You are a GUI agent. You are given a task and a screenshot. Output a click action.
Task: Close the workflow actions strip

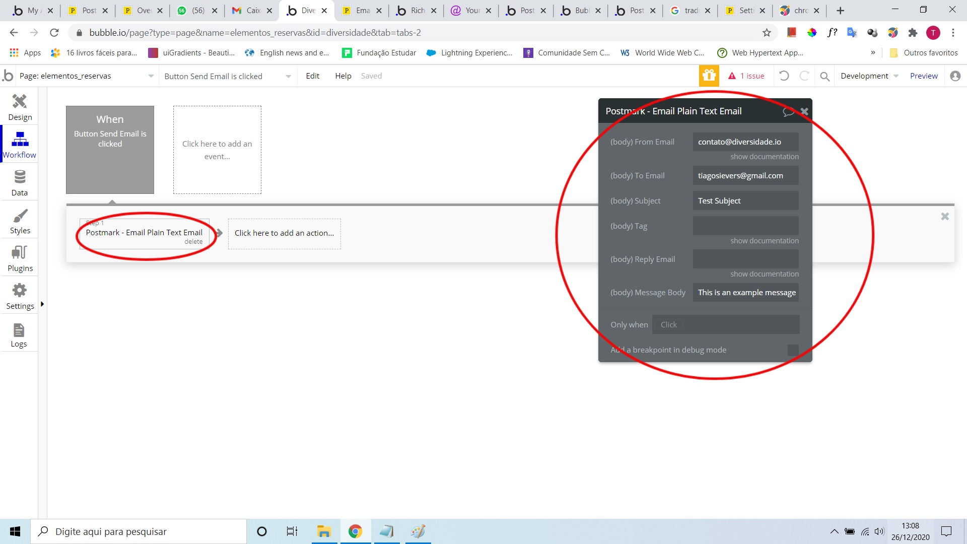945,216
